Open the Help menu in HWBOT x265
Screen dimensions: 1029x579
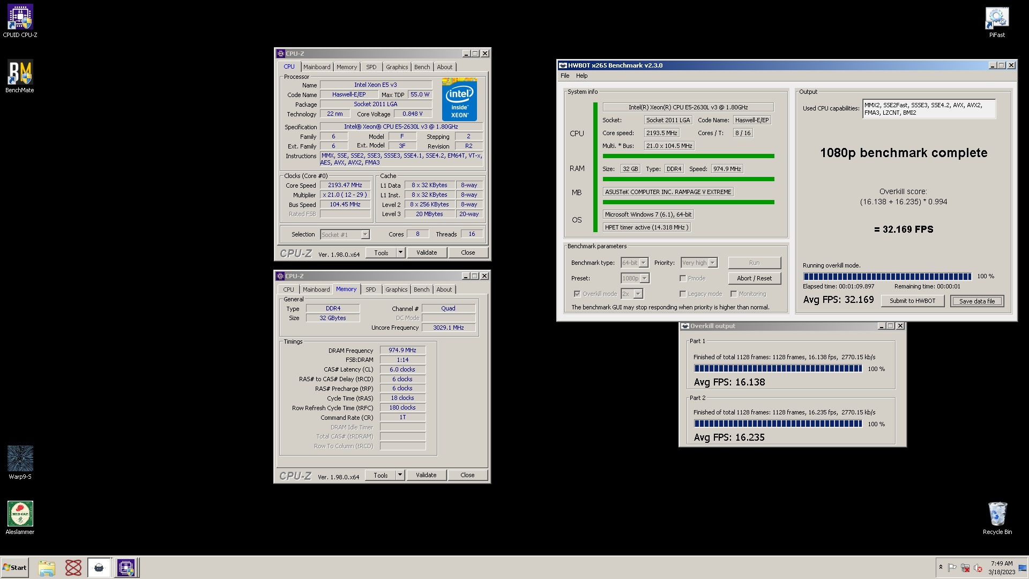click(x=581, y=76)
